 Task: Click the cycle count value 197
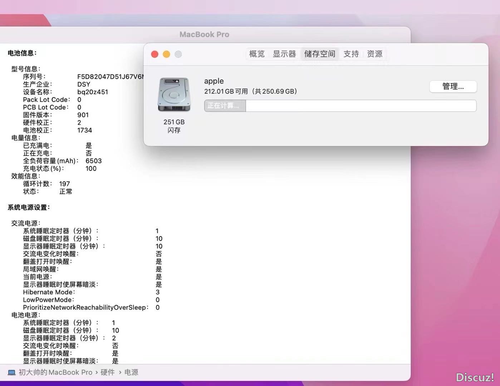tap(64, 184)
